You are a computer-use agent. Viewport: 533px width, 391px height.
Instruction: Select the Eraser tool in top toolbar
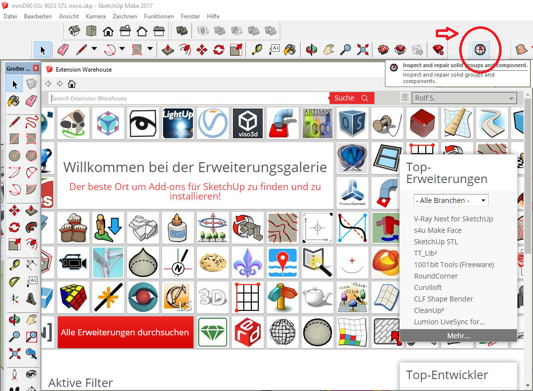[62, 49]
